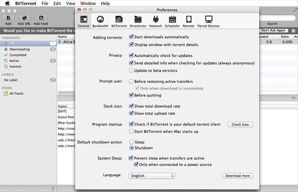Click the Don't Ask Again button

coord(273,30)
